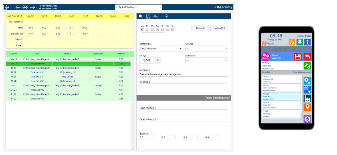Click the trash delete icon
This screenshot has width=337, height=155.
[166, 17]
